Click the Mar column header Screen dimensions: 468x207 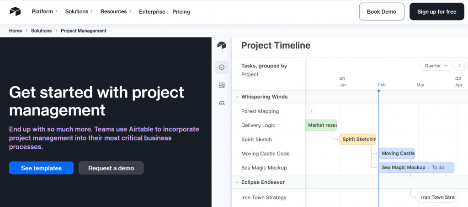pyautogui.click(x=420, y=85)
